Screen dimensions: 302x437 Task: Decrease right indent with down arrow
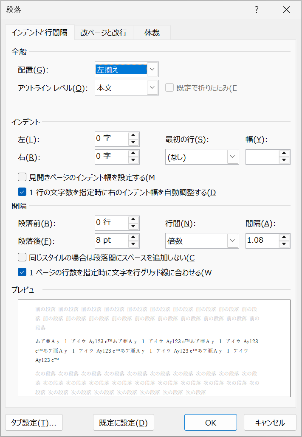tap(133, 160)
